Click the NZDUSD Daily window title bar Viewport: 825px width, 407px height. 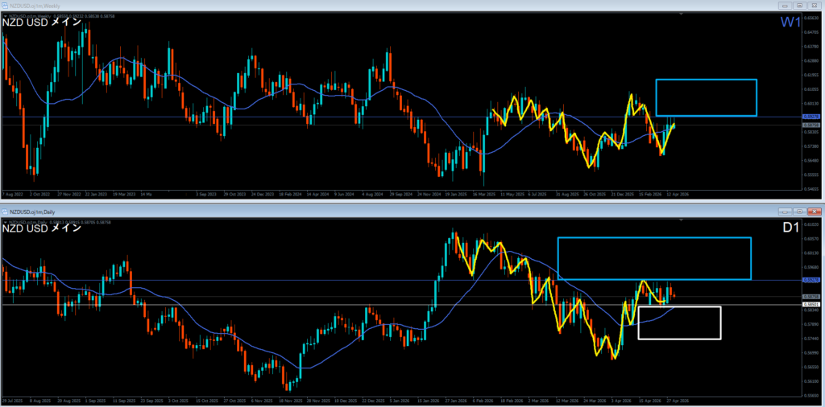point(322,210)
